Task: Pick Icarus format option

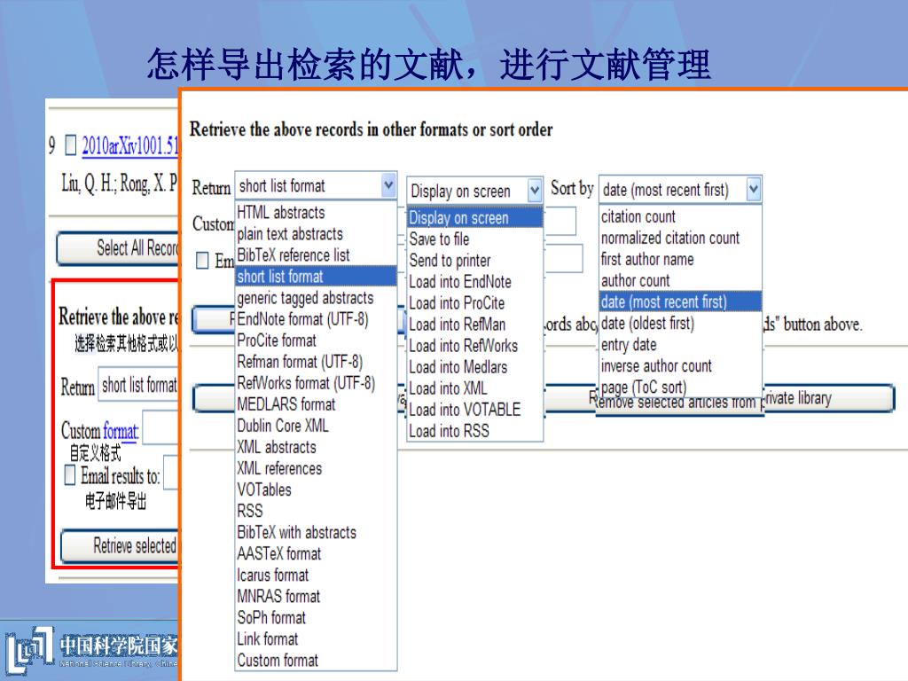Action: 316,575
